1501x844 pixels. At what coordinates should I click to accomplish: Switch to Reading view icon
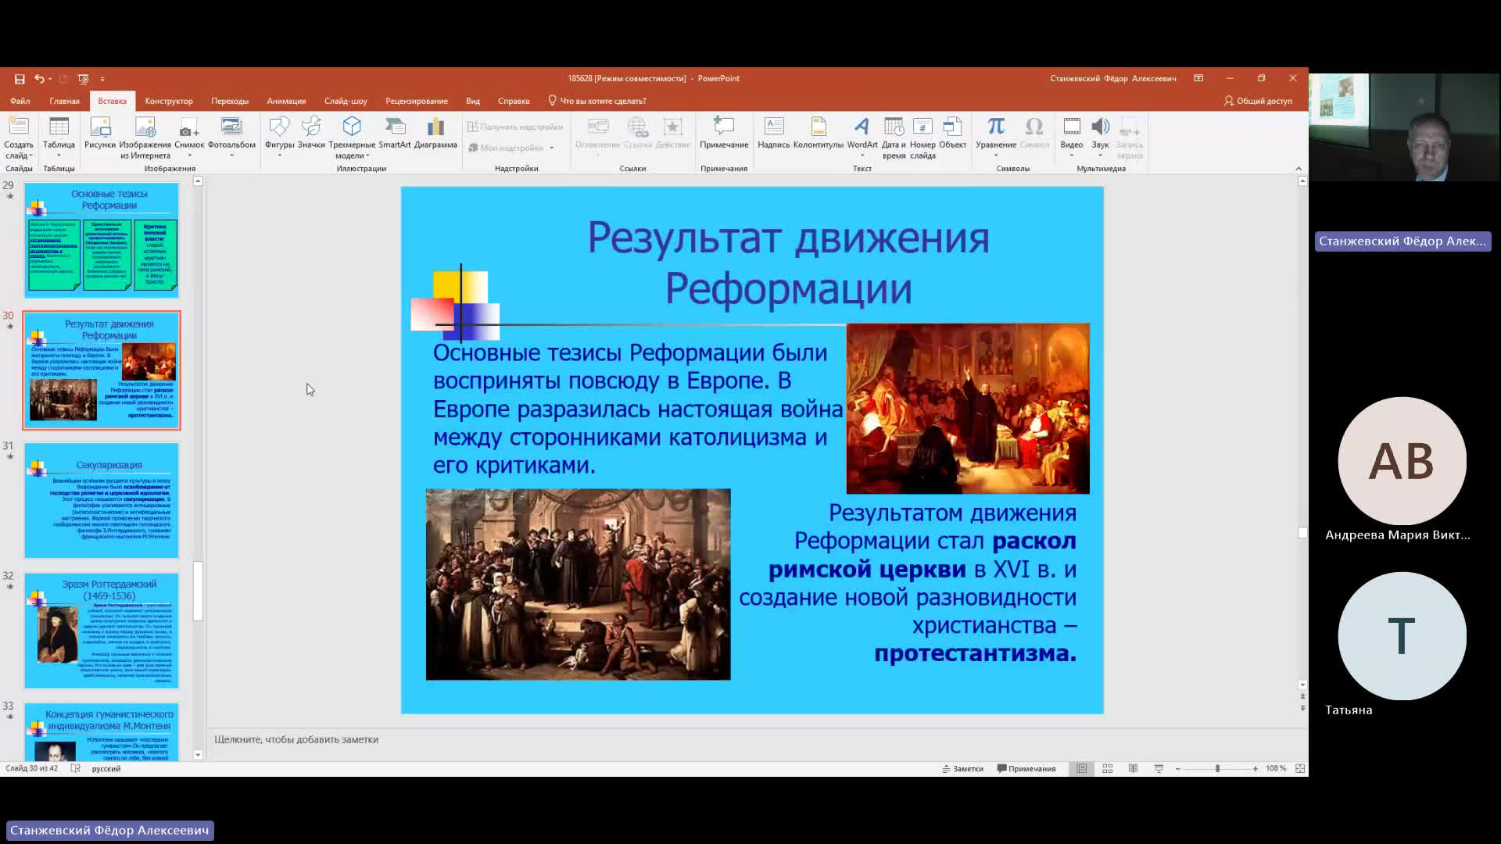point(1133,769)
